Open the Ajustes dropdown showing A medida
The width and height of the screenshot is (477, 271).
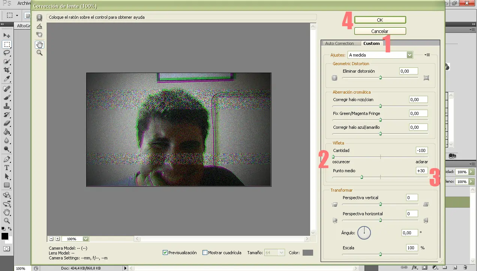click(380, 55)
